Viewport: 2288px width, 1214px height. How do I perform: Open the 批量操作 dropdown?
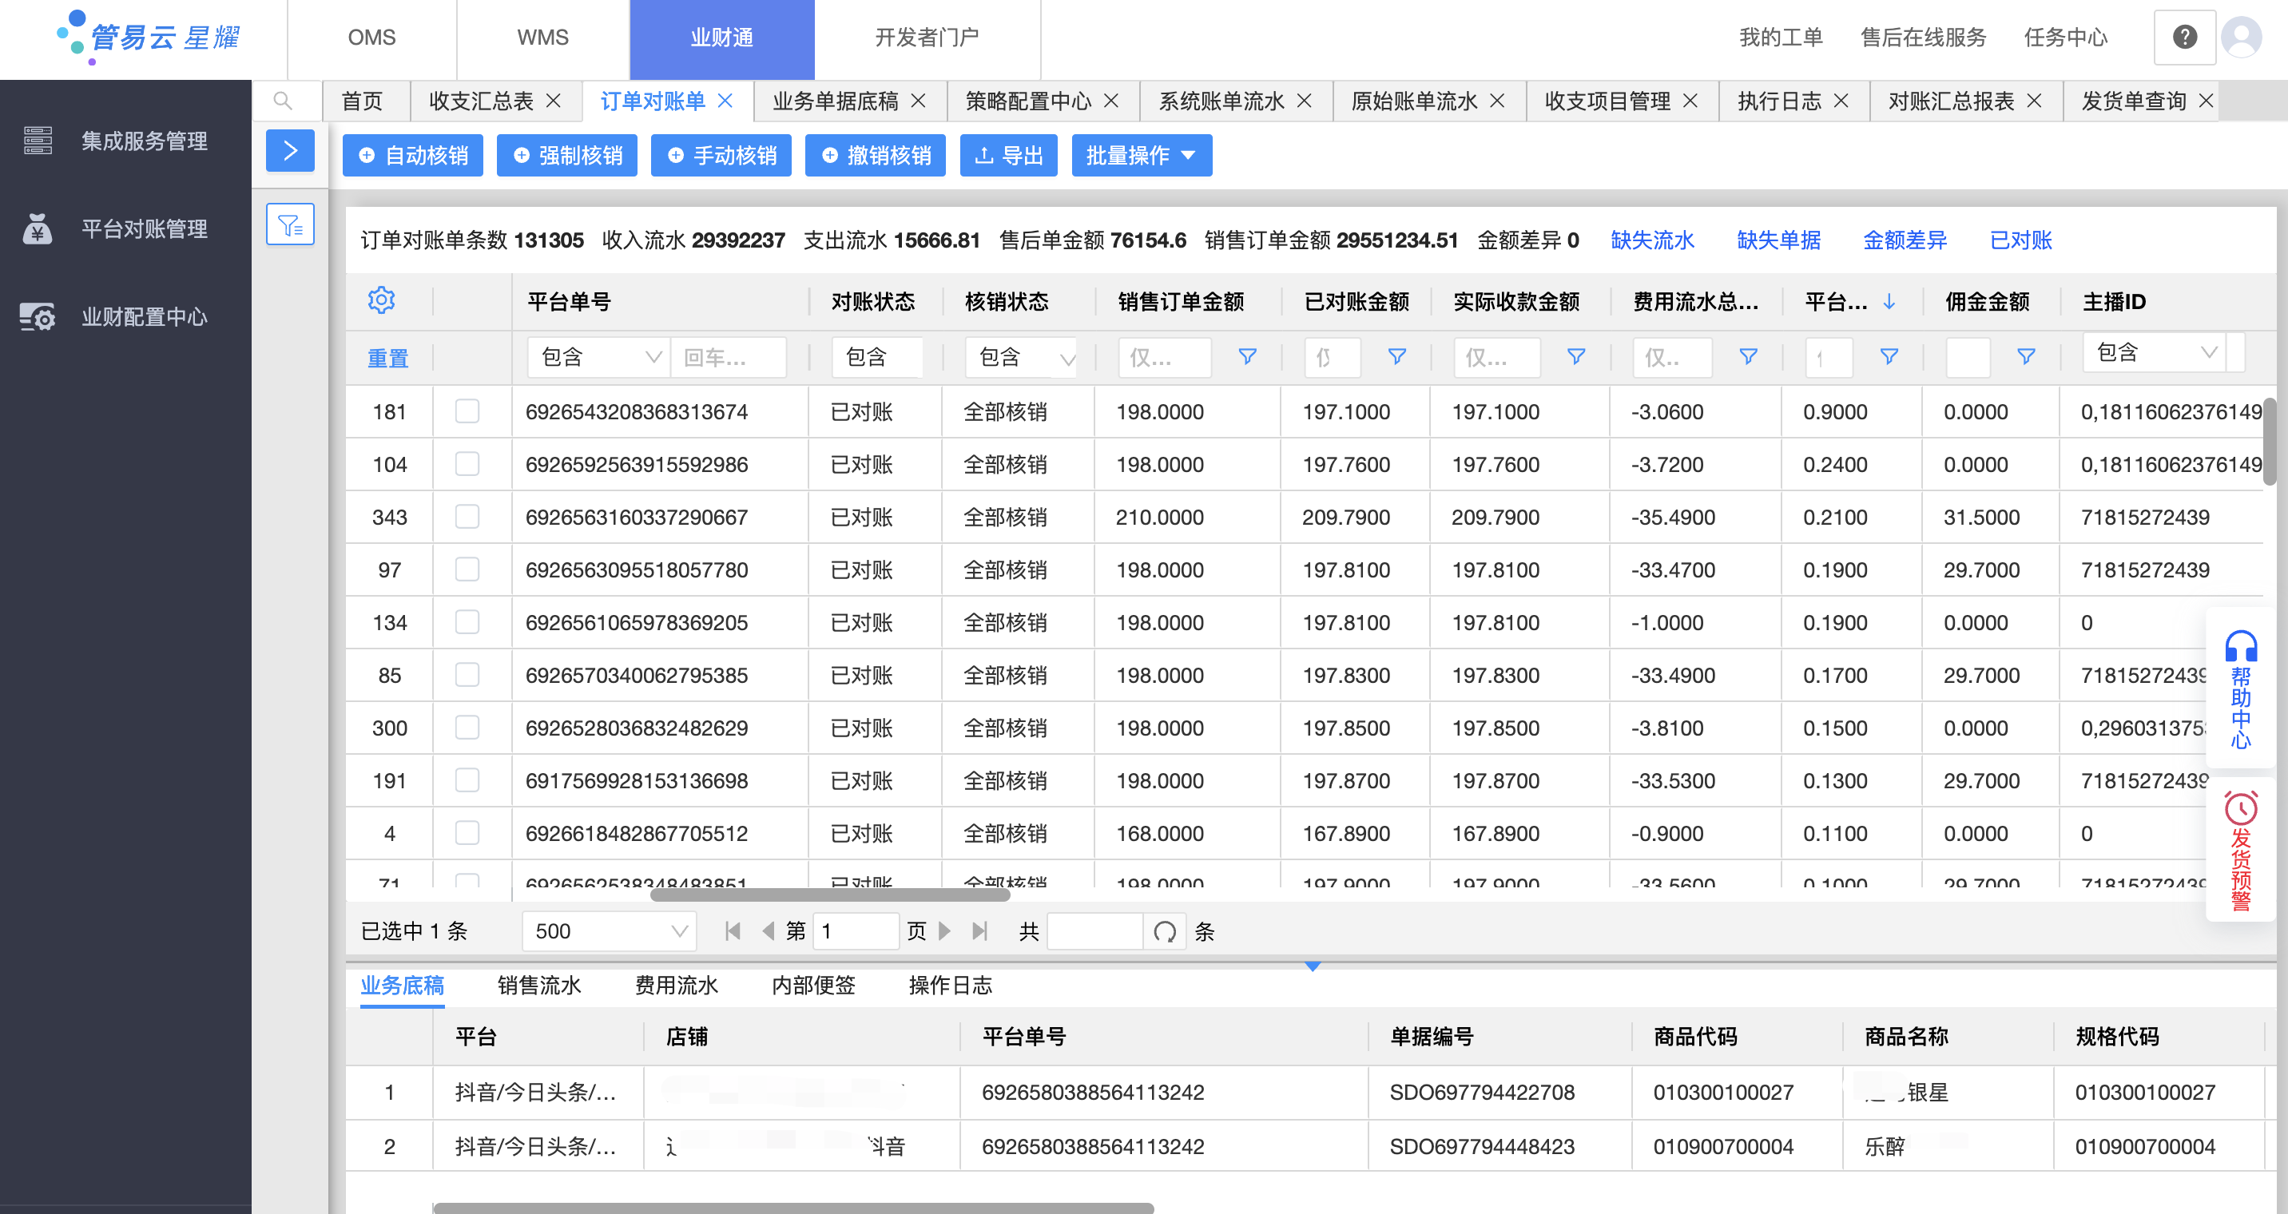1142,156
